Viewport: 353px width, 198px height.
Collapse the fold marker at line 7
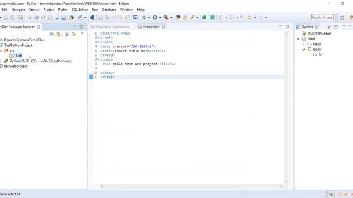pos(98,59)
